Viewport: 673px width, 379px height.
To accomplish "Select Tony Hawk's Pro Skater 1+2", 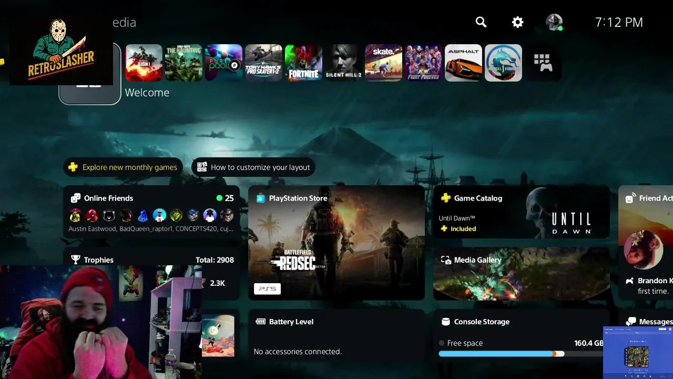I will (263, 63).
